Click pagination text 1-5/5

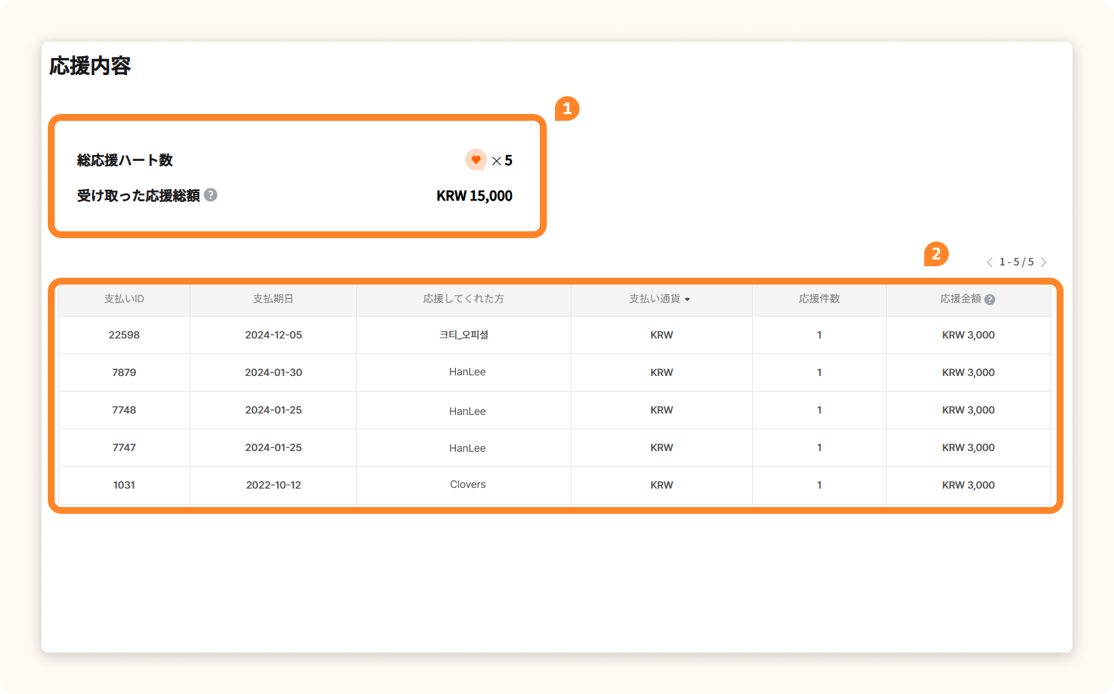[x=1016, y=262]
